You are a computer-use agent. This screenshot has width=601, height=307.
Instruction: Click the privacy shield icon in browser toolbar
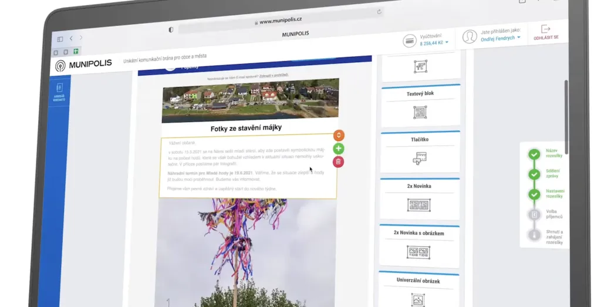coord(171,30)
